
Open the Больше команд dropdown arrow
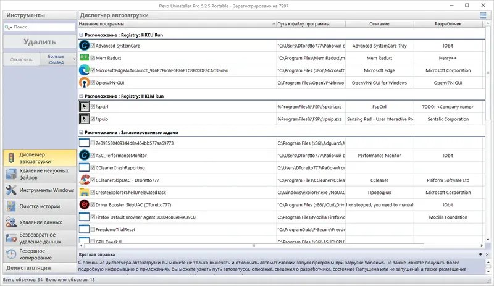[74, 59]
